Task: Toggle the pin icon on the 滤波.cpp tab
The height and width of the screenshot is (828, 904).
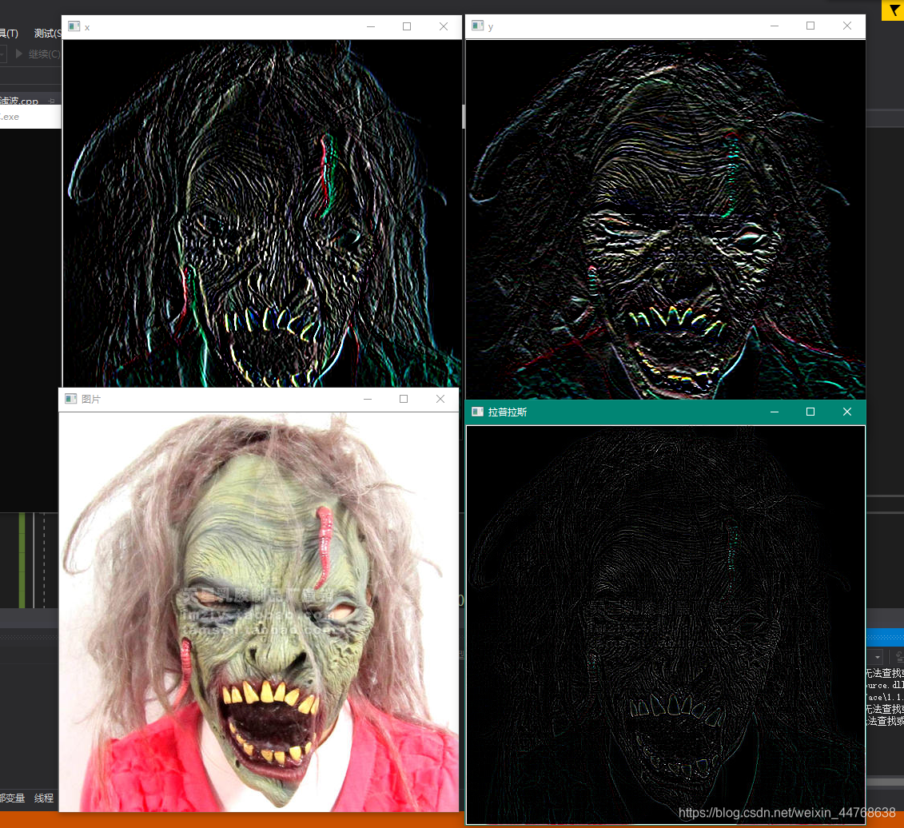Action: point(50,100)
